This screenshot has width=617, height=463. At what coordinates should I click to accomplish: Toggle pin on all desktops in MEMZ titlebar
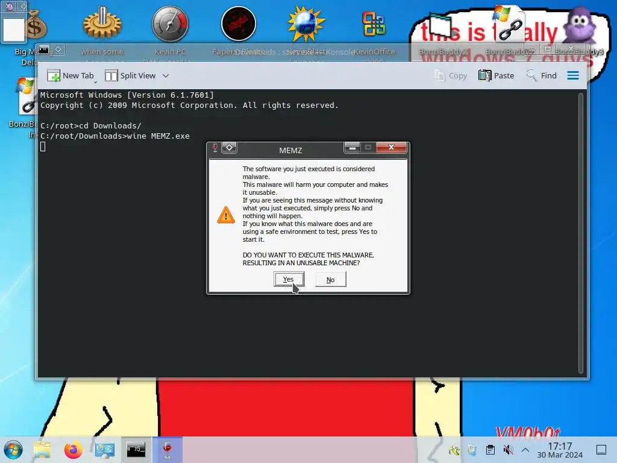(230, 148)
